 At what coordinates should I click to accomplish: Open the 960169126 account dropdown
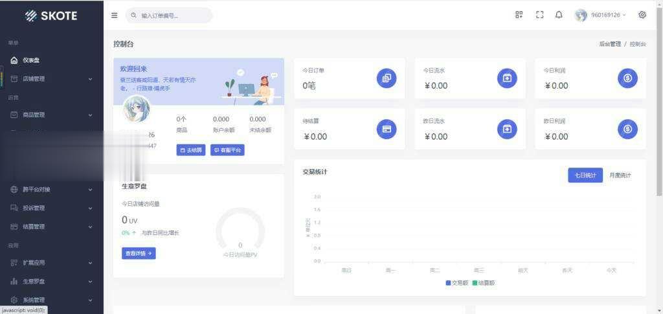pos(600,15)
